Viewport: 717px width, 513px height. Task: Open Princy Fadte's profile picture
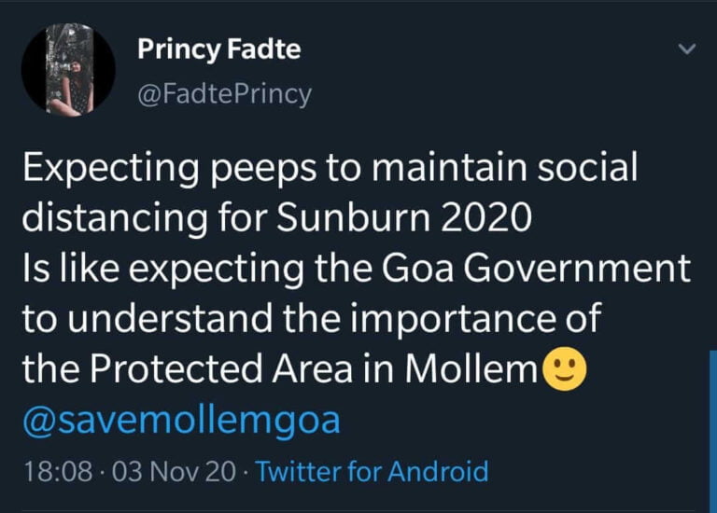67,71
